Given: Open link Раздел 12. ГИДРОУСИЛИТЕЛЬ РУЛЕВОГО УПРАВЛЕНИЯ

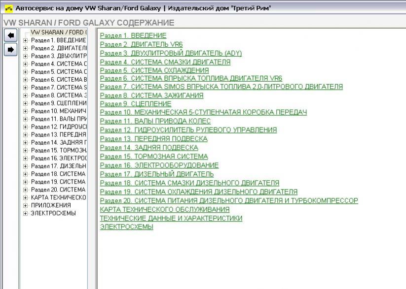Looking at the screenshot, I should pyautogui.click(x=188, y=130).
